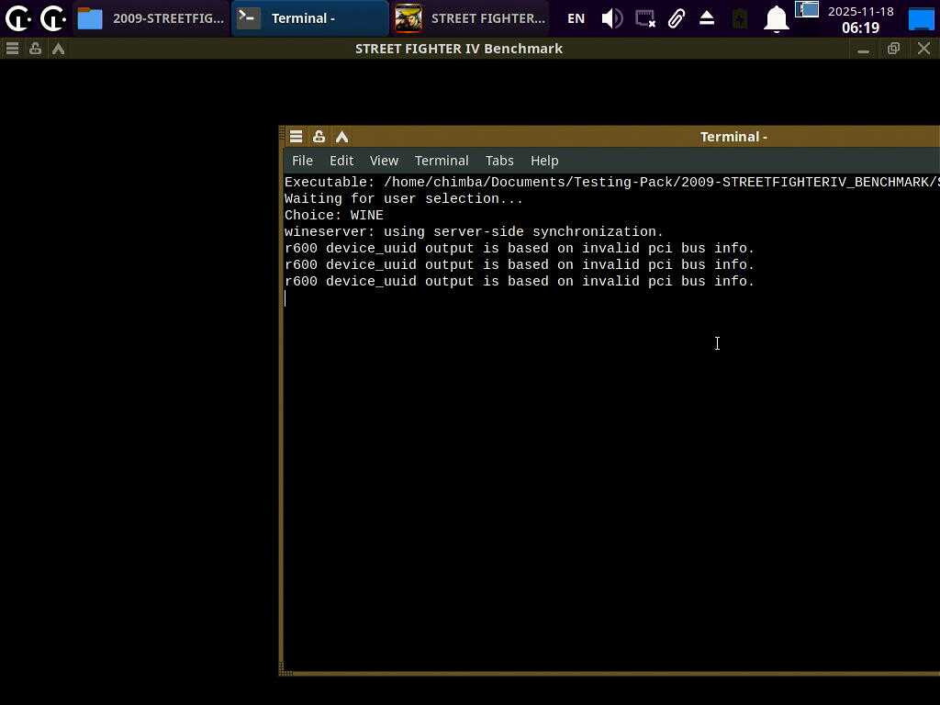Click the shade arrow in the Terminal titlebar

[x=341, y=137]
